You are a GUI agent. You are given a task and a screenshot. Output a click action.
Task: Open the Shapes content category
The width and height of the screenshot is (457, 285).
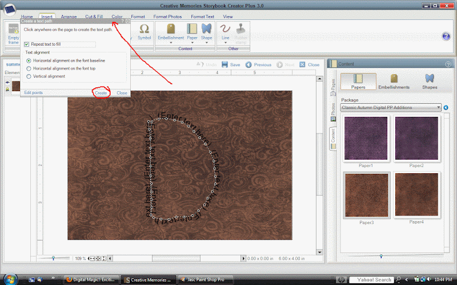(429, 82)
